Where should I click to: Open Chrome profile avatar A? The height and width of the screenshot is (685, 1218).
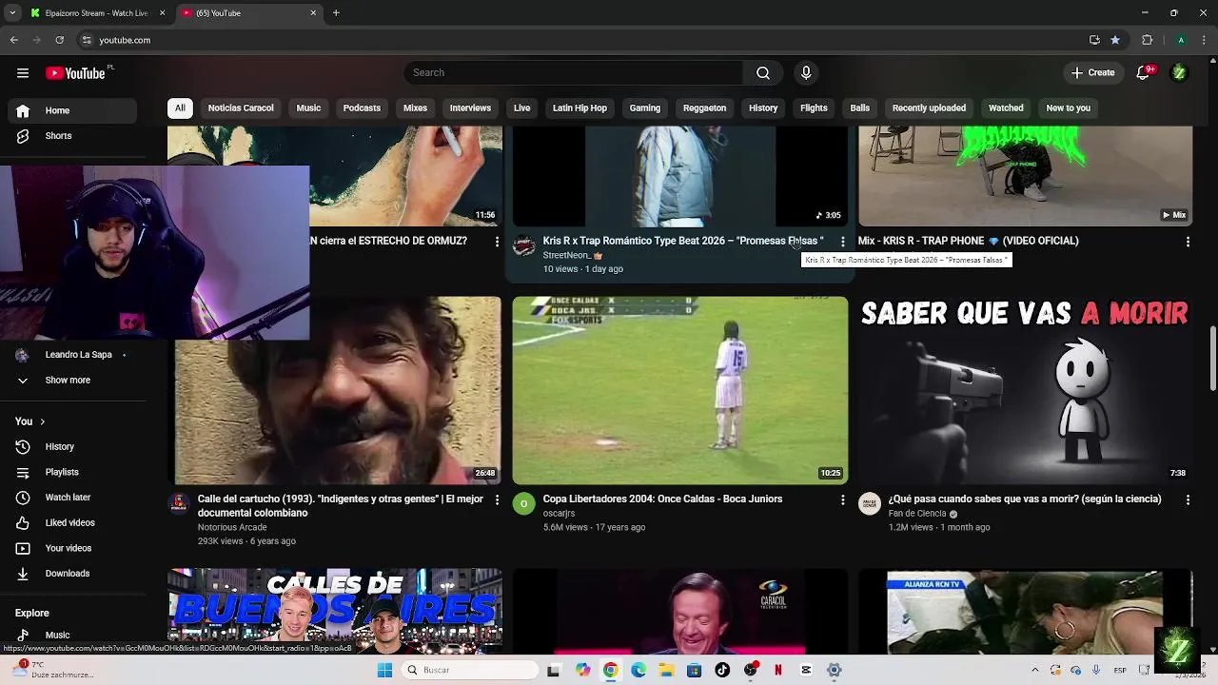tap(1181, 40)
